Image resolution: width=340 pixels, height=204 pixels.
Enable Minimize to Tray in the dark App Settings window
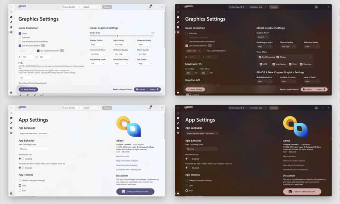coord(188,159)
